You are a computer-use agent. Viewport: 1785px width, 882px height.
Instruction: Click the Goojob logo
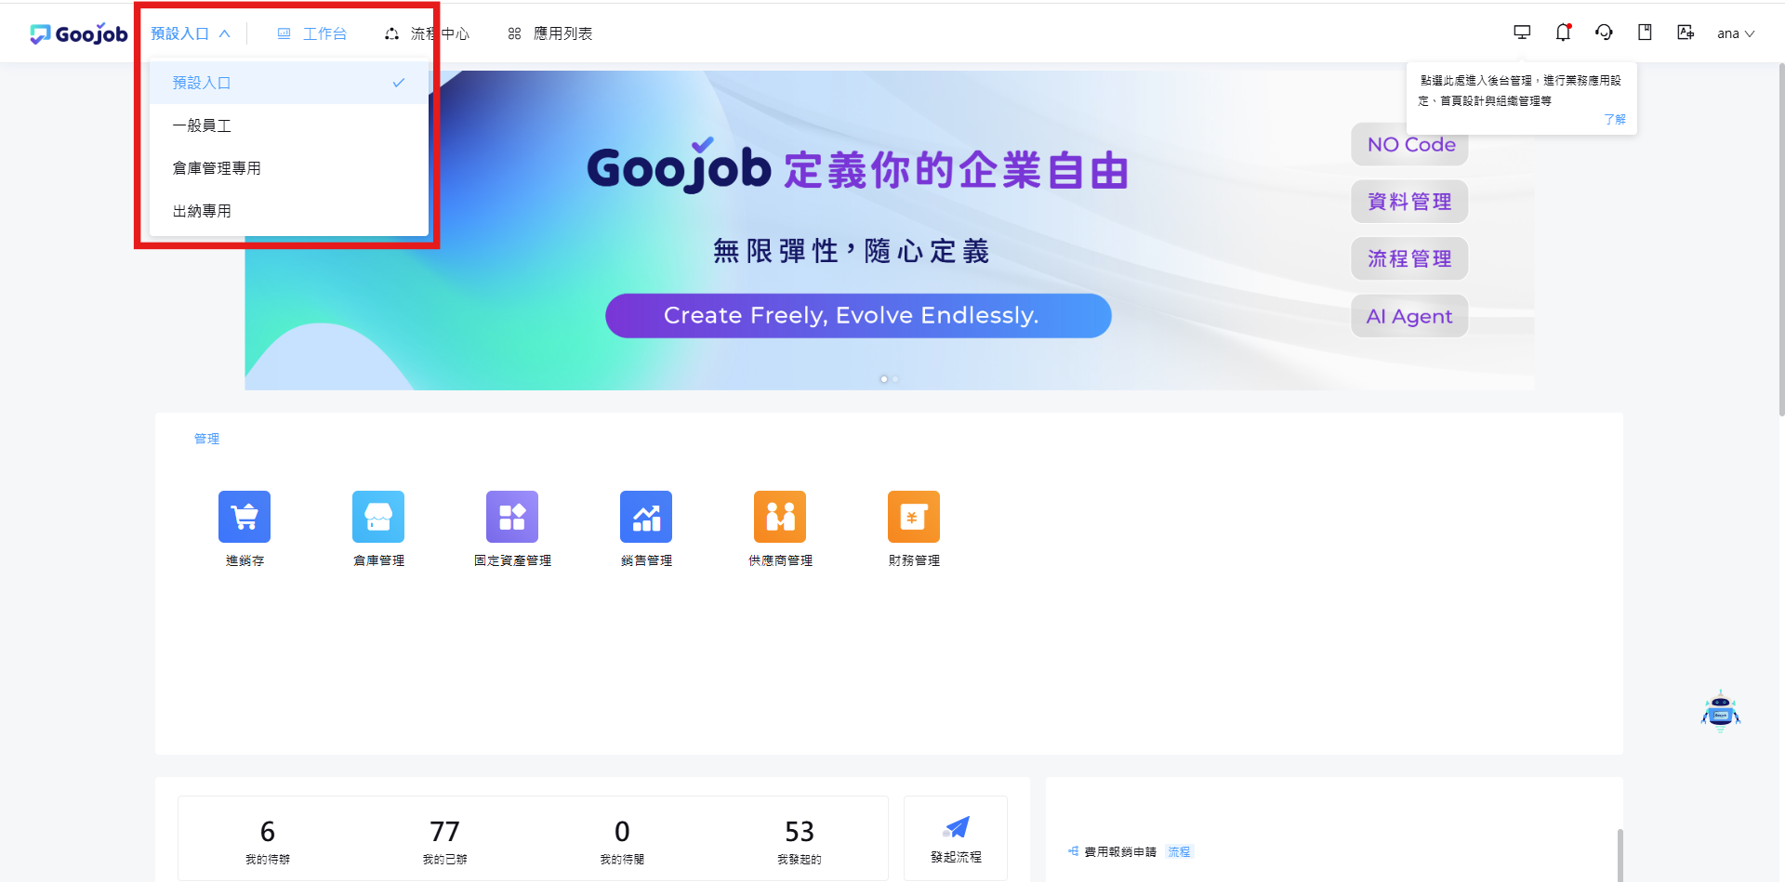79,33
